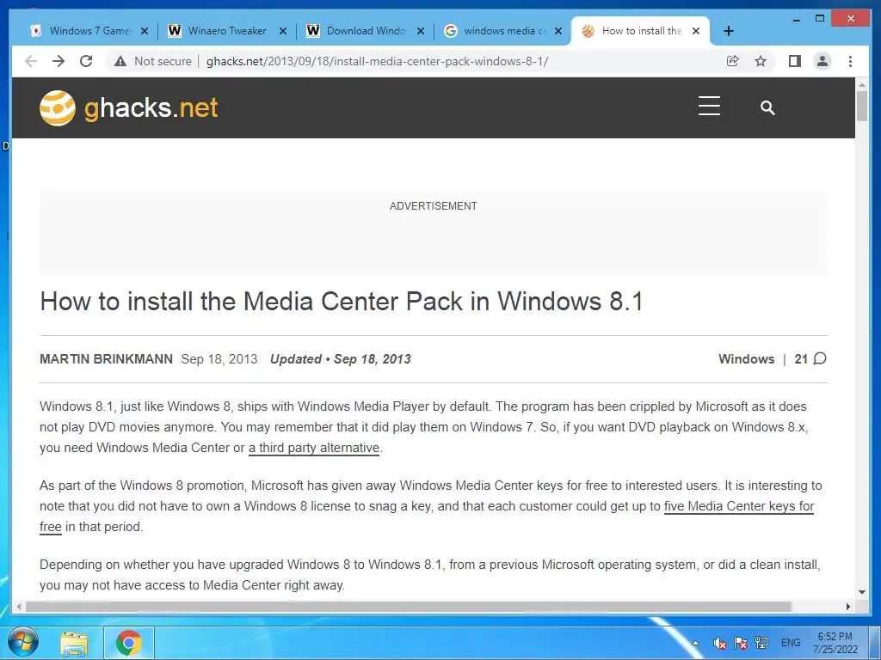The width and height of the screenshot is (881, 660).
Task: Click the horizontal scrollbar left arrow
Action: coord(19,607)
